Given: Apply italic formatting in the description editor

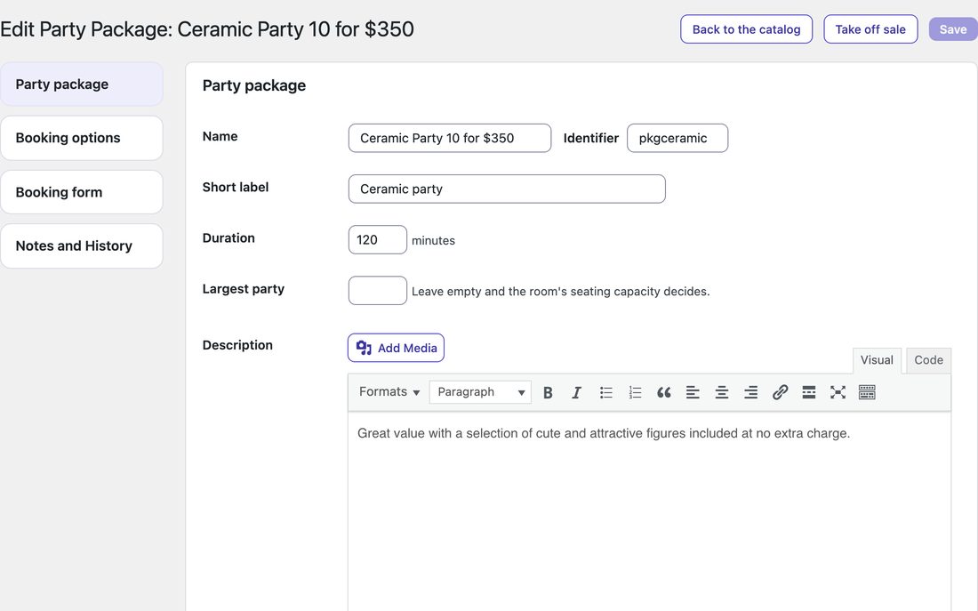Looking at the screenshot, I should click(x=576, y=392).
